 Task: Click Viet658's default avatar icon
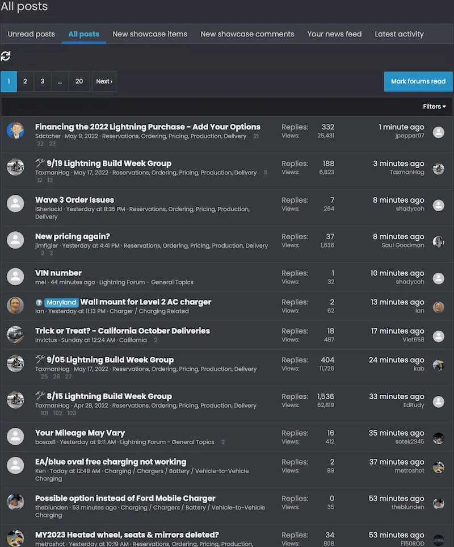(438, 337)
